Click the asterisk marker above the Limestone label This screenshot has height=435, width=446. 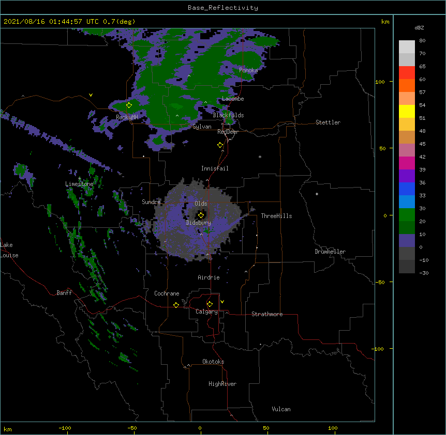(79, 179)
